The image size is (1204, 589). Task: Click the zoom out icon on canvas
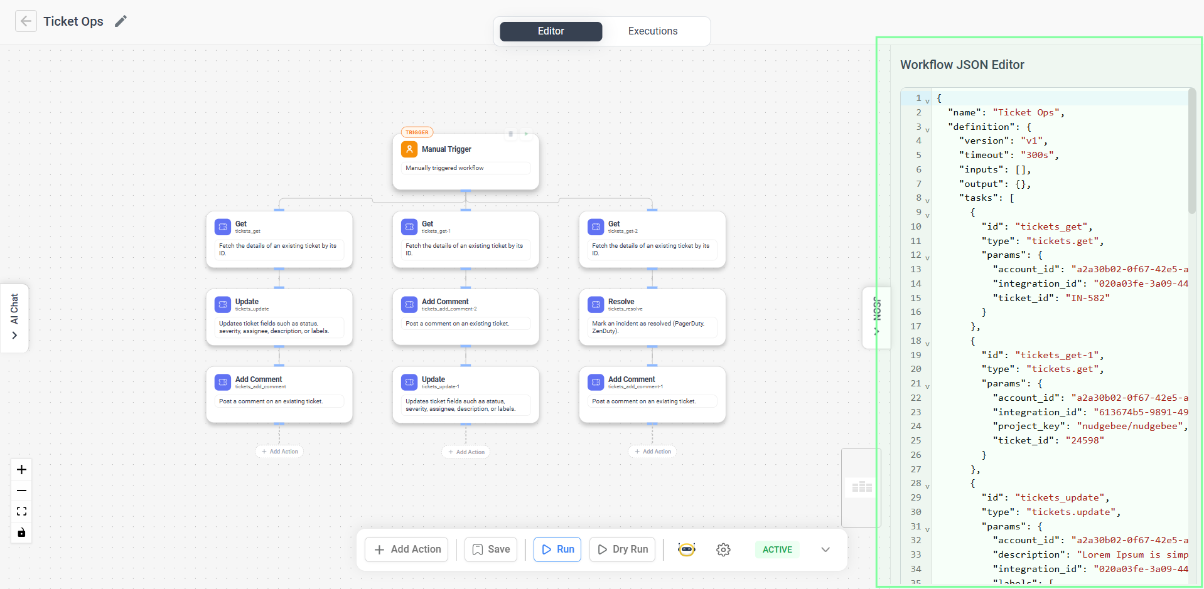(21, 491)
